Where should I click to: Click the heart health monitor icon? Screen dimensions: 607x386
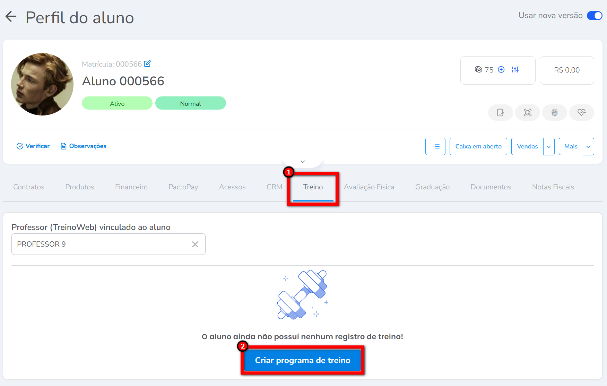[x=581, y=113]
